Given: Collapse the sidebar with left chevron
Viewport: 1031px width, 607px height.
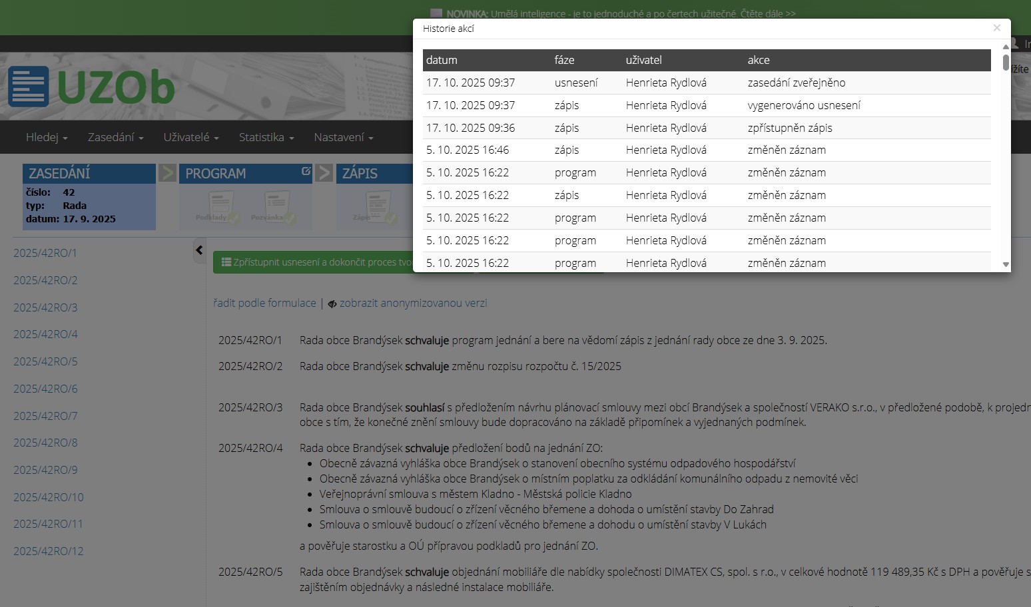Looking at the screenshot, I should (x=199, y=250).
